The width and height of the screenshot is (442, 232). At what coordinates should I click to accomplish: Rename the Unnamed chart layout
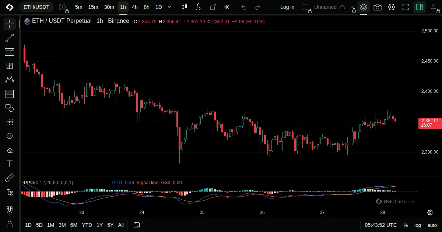325,7
